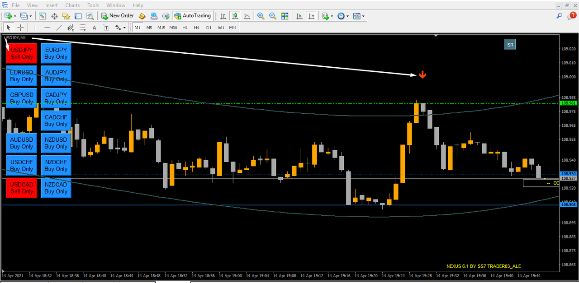Expand the profiles dropdown arrow
Image resolution: width=579 pixels, height=283 pixels.
tap(31, 16)
